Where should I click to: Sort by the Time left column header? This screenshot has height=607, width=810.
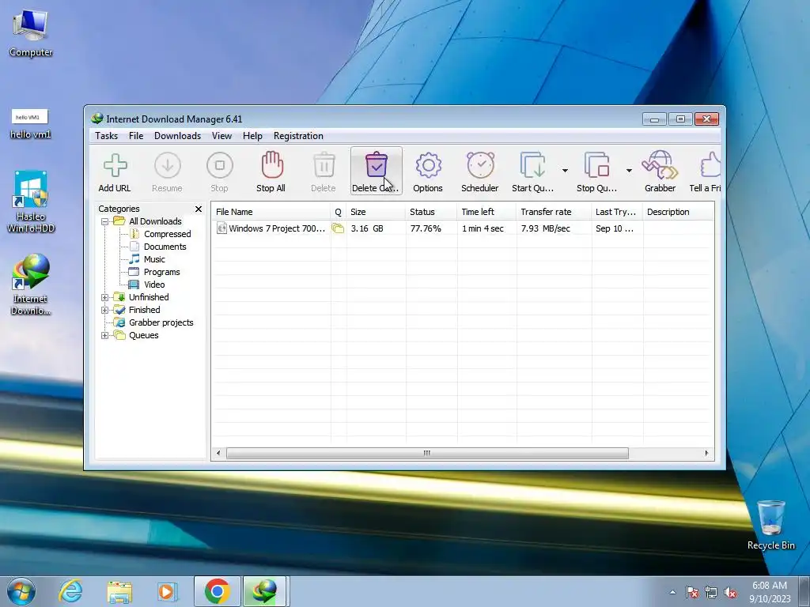click(x=486, y=212)
